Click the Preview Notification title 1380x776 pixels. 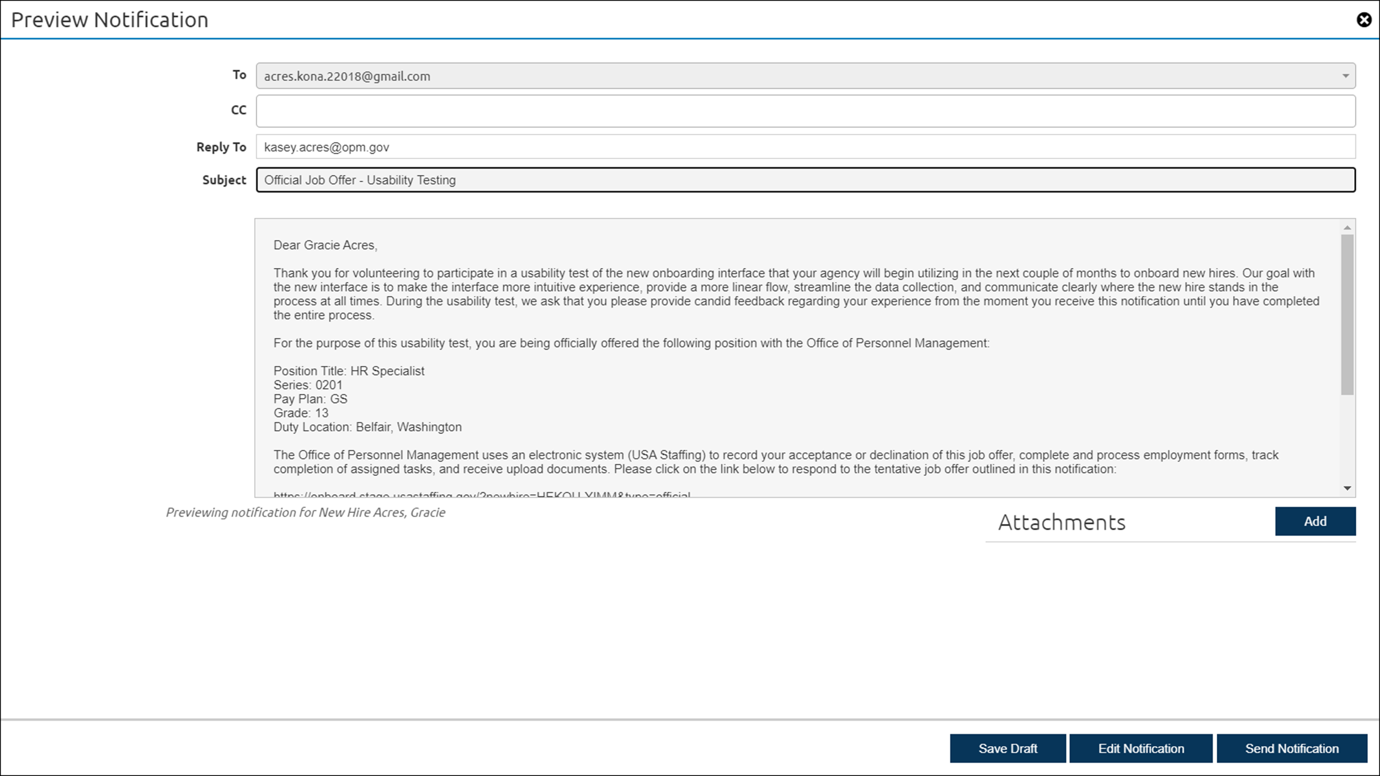pos(109,20)
